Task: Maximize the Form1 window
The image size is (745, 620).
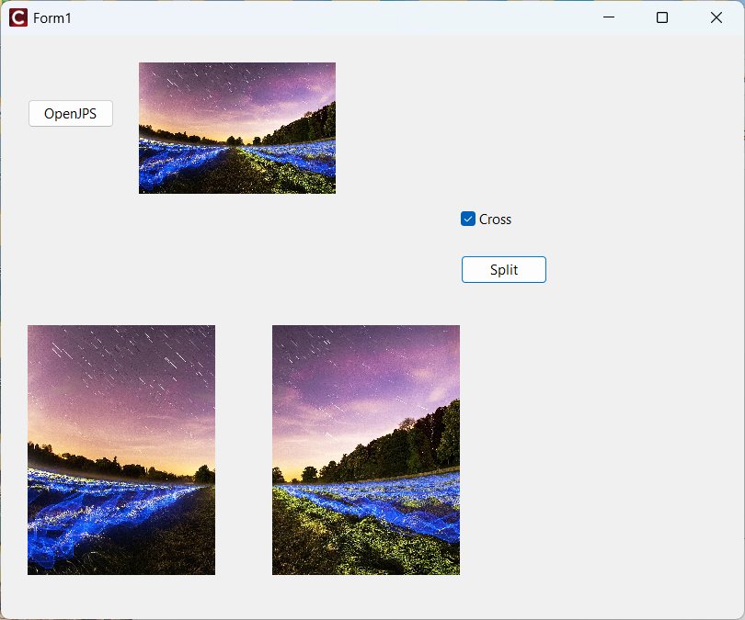Action: 662,17
